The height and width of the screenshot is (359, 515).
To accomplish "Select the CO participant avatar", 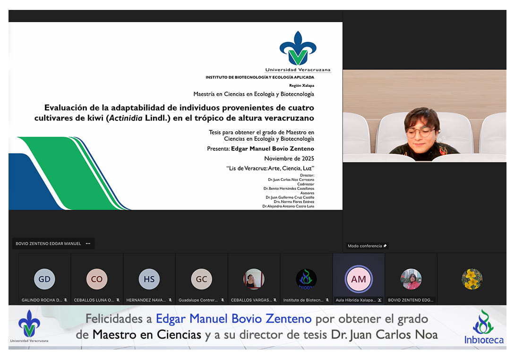I will pyautogui.click(x=97, y=279).
